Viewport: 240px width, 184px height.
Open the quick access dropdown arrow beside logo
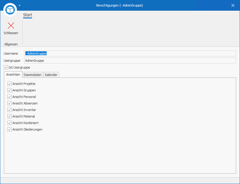tap(20, 6)
